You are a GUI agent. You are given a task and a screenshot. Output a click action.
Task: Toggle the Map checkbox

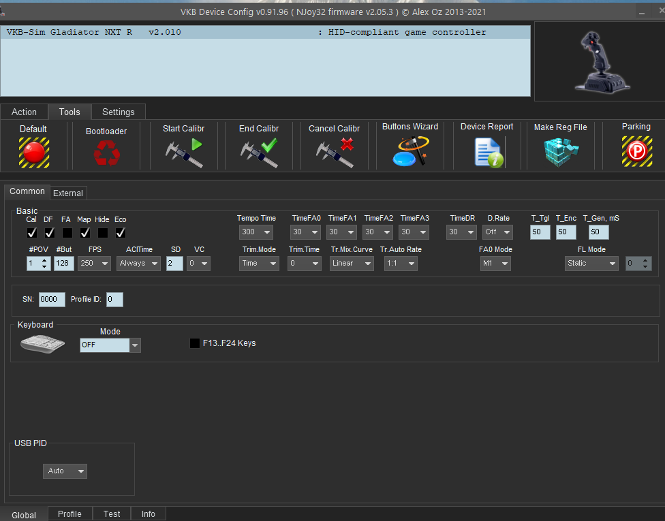pos(84,233)
